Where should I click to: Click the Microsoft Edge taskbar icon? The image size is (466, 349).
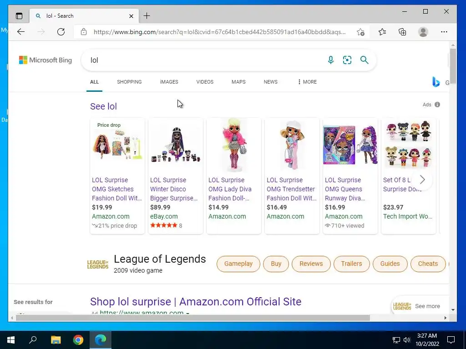coord(101,340)
